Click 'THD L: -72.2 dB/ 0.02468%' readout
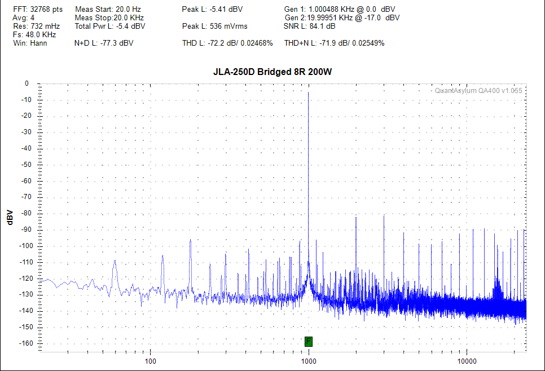 click(227, 43)
